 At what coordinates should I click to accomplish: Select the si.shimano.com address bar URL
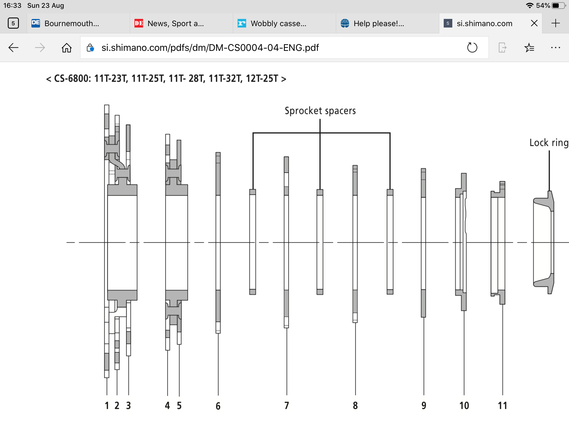(x=210, y=48)
